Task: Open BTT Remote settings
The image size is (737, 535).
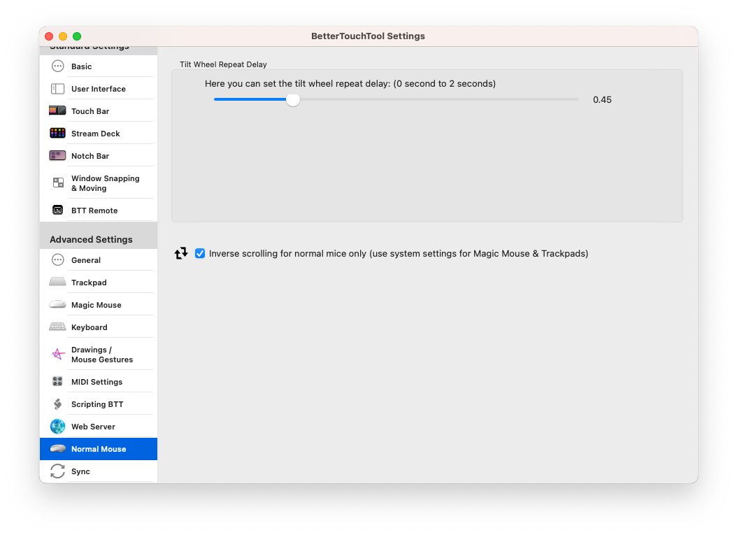Action: click(x=99, y=210)
